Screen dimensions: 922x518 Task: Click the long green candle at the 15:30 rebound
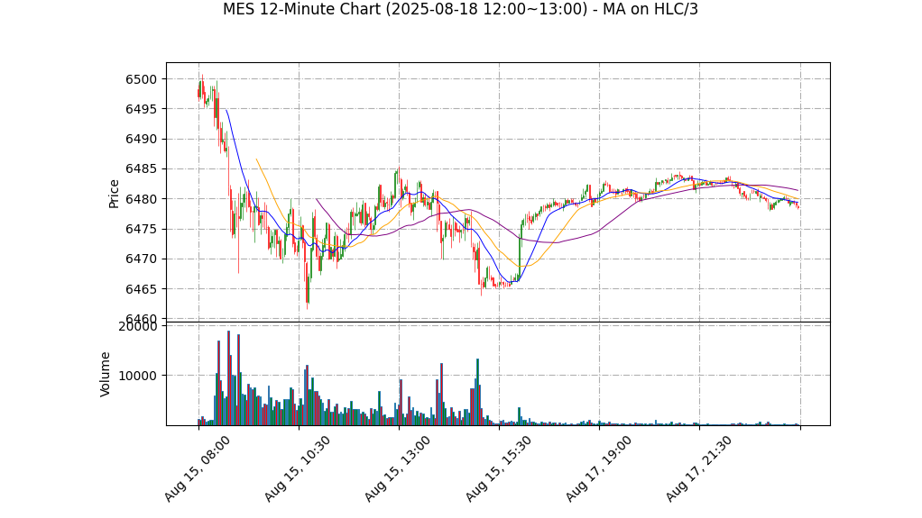point(520,259)
